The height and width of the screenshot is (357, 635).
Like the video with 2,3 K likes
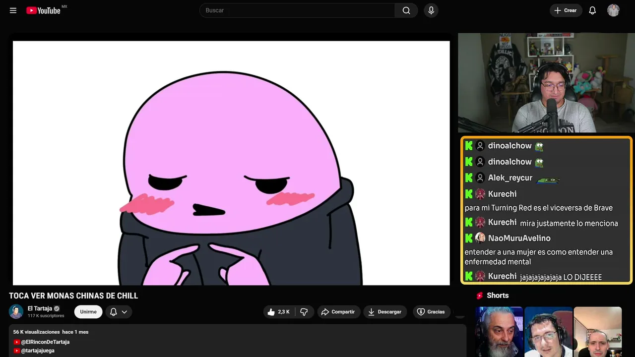(279, 312)
